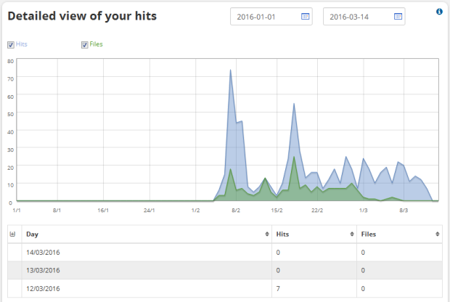
Task: Click the Day column header label
Action: pos(32,234)
